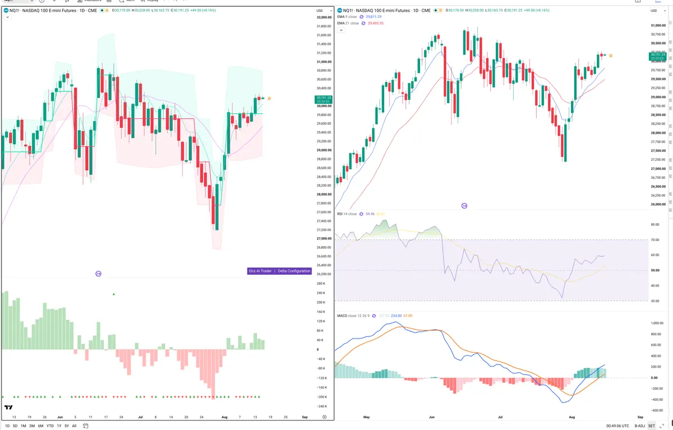Open go-to-date calendar icon beside range buttons
The width and height of the screenshot is (673, 430).
86,426
